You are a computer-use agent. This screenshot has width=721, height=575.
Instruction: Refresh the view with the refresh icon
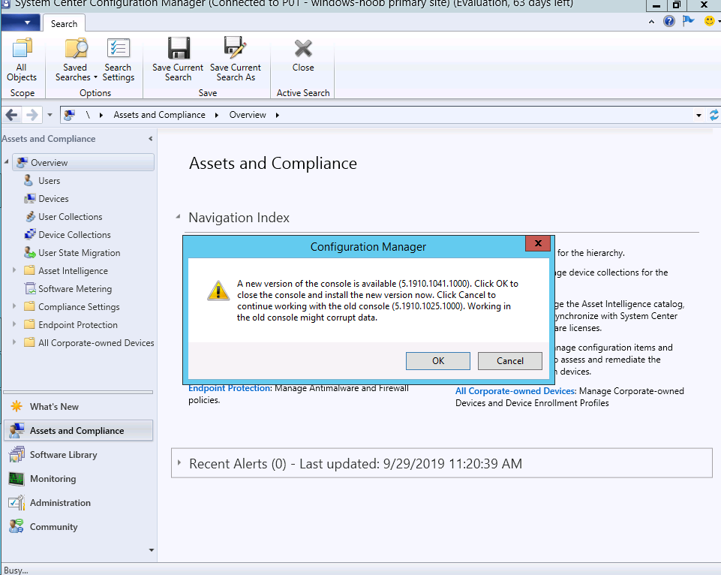[714, 115]
